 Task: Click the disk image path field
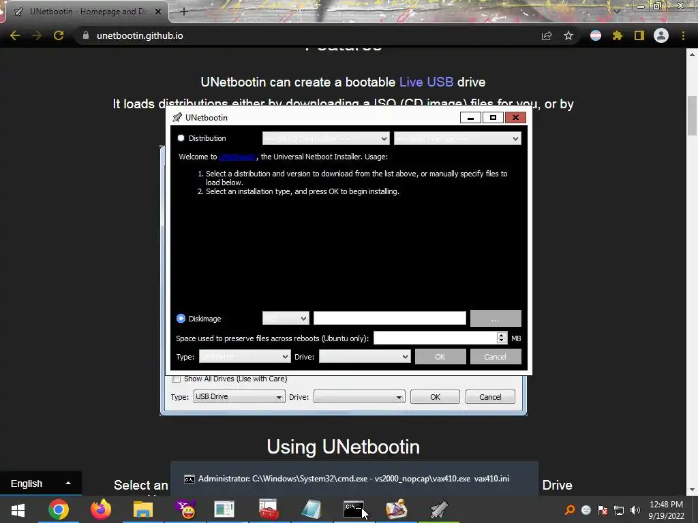coord(389,319)
